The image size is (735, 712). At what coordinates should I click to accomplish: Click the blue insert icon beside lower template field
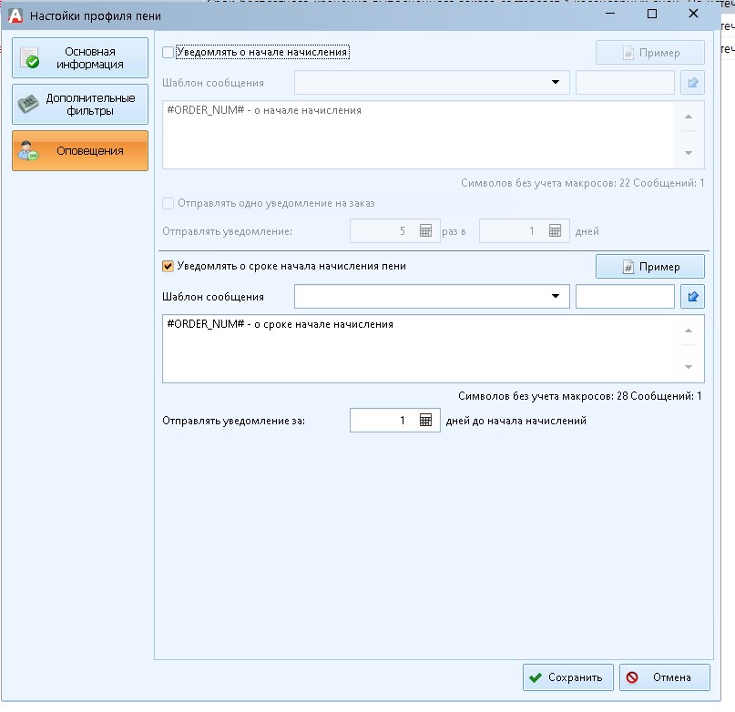click(692, 297)
